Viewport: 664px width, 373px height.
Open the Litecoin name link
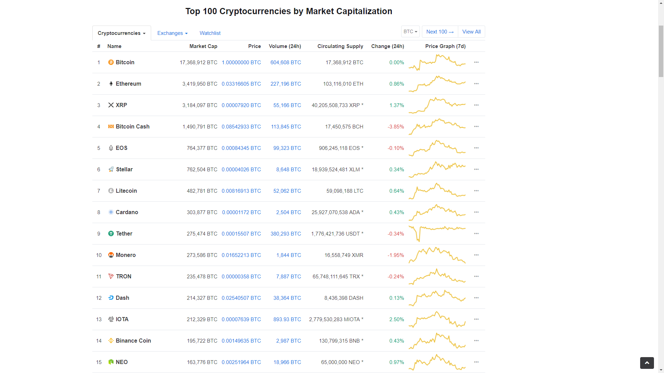coord(126,191)
